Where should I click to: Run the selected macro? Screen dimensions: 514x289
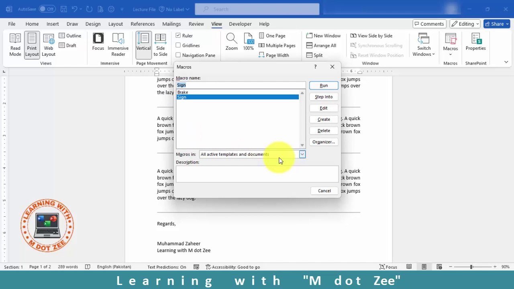(x=324, y=85)
